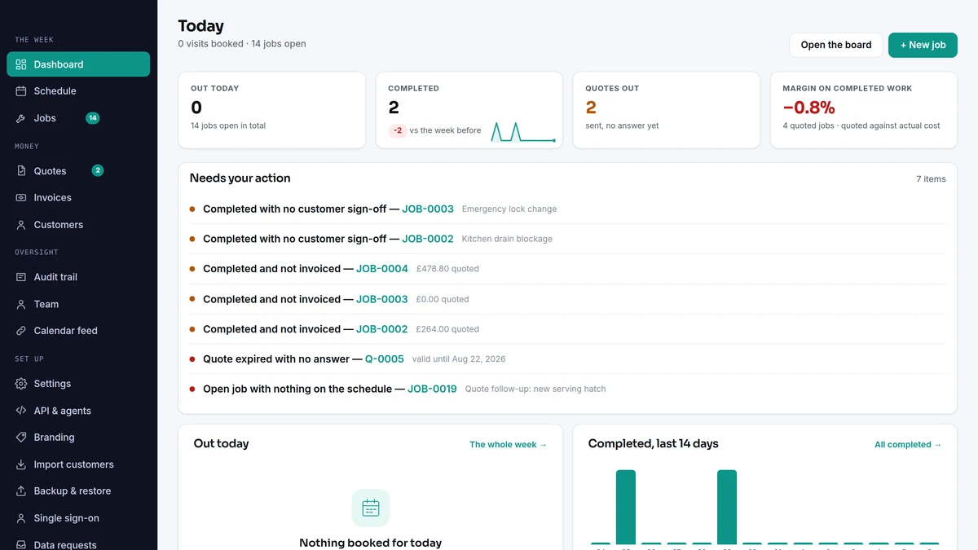Click '£478.80 quoted' text
Screen dimensions: 978x550
447,269
